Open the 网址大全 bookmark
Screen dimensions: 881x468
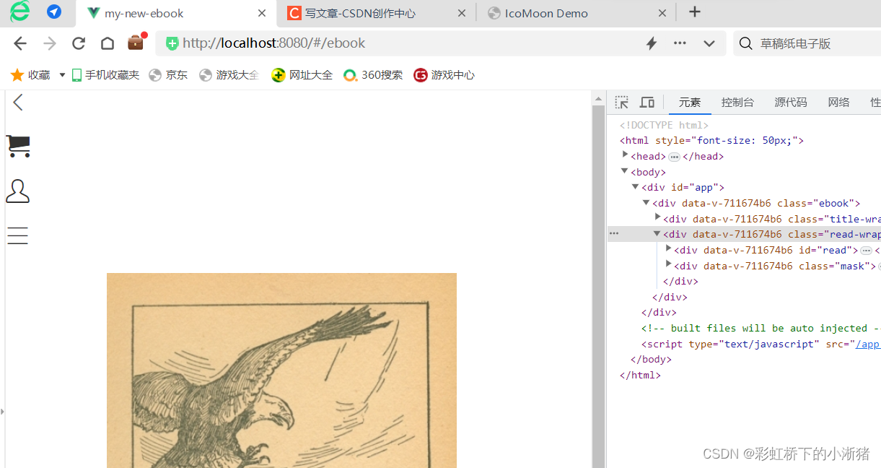302,75
